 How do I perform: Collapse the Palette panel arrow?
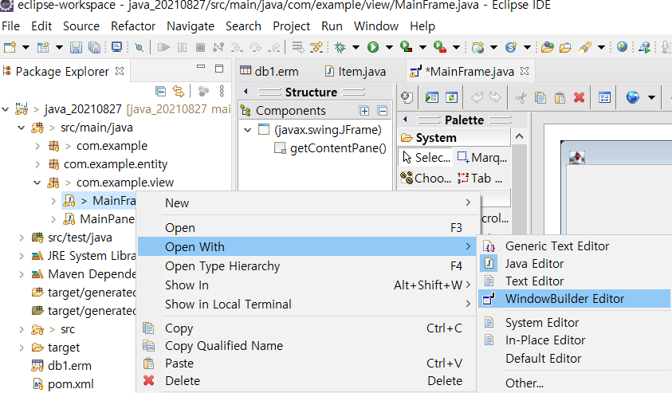tap(405, 119)
